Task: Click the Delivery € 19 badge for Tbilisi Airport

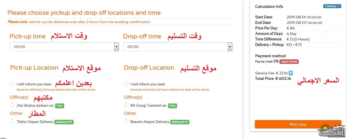Action: [64, 122]
